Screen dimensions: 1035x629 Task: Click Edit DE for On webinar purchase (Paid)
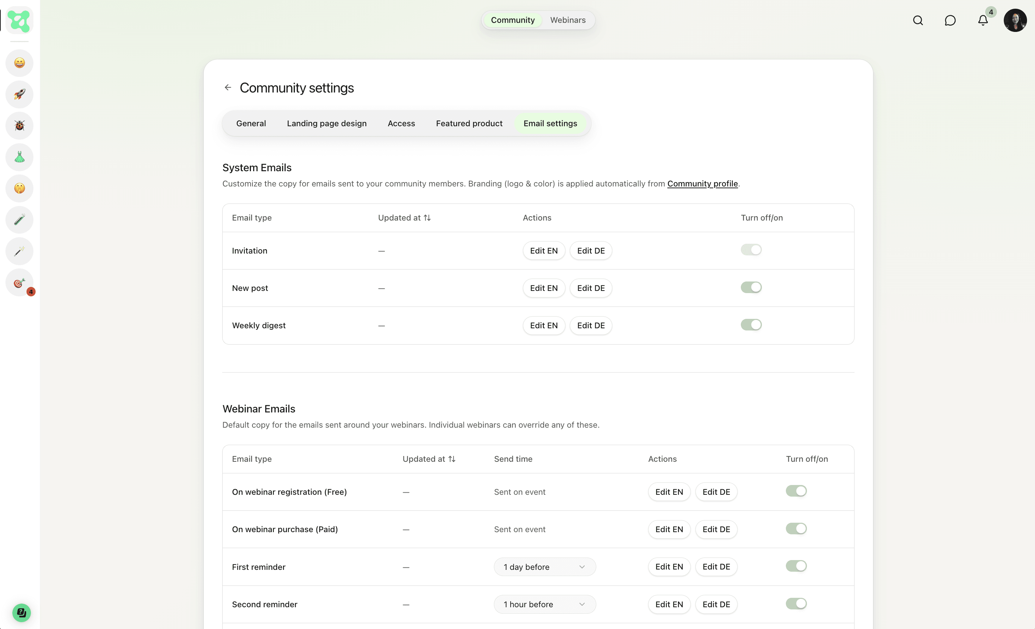point(716,529)
